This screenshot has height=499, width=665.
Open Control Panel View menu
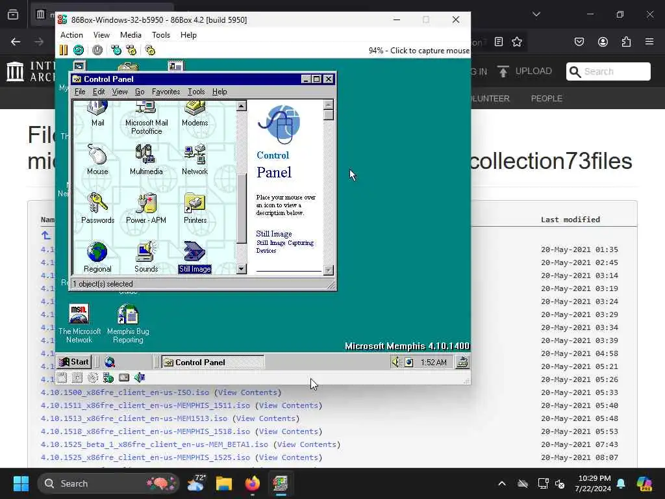click(x=119, y=92)
